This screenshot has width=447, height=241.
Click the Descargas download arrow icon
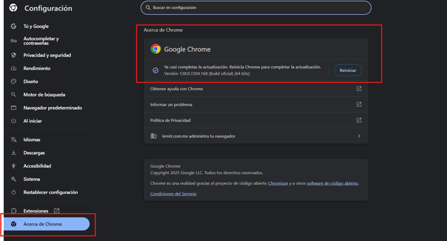pyautogui.click(x=14, y=153)
